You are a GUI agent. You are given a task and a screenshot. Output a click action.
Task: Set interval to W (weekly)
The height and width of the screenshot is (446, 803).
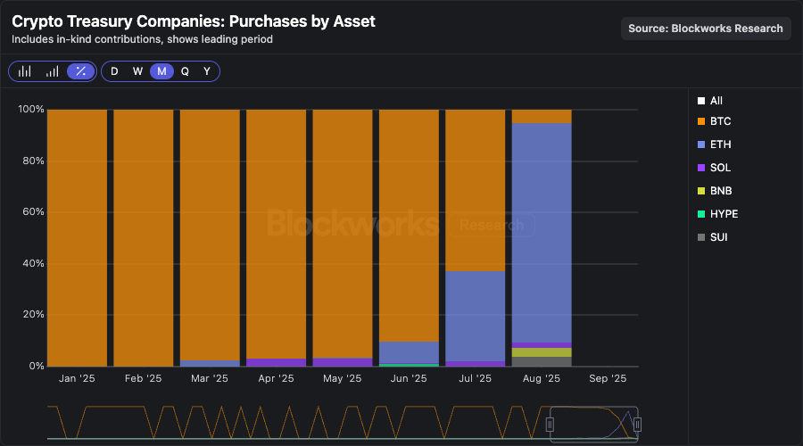tap(137, 71)
